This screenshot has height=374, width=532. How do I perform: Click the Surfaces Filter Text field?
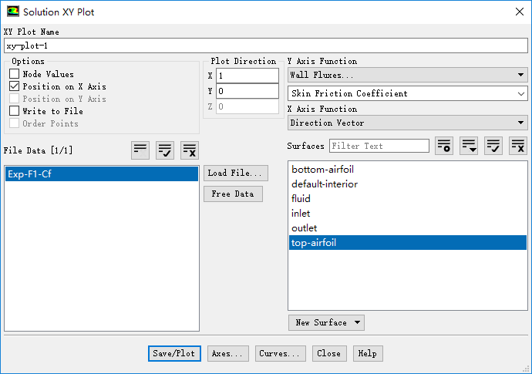pos(379,146)
